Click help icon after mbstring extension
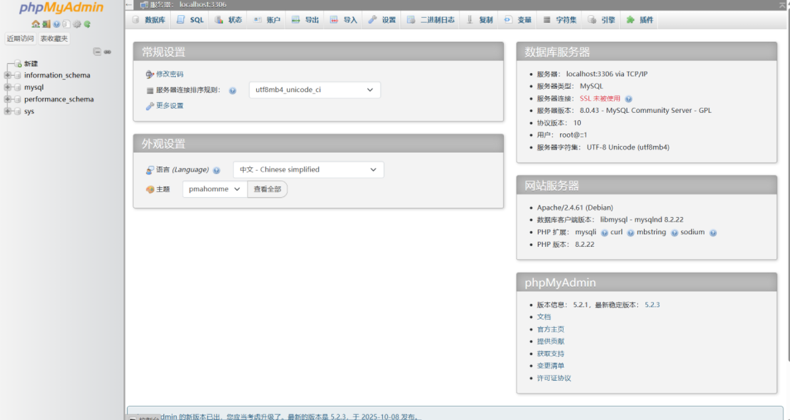The height and width of the screenshot is (420, 790). pos(674,233)
